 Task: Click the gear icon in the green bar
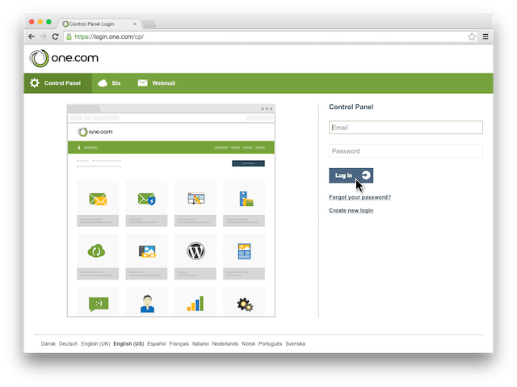point(34,83)
